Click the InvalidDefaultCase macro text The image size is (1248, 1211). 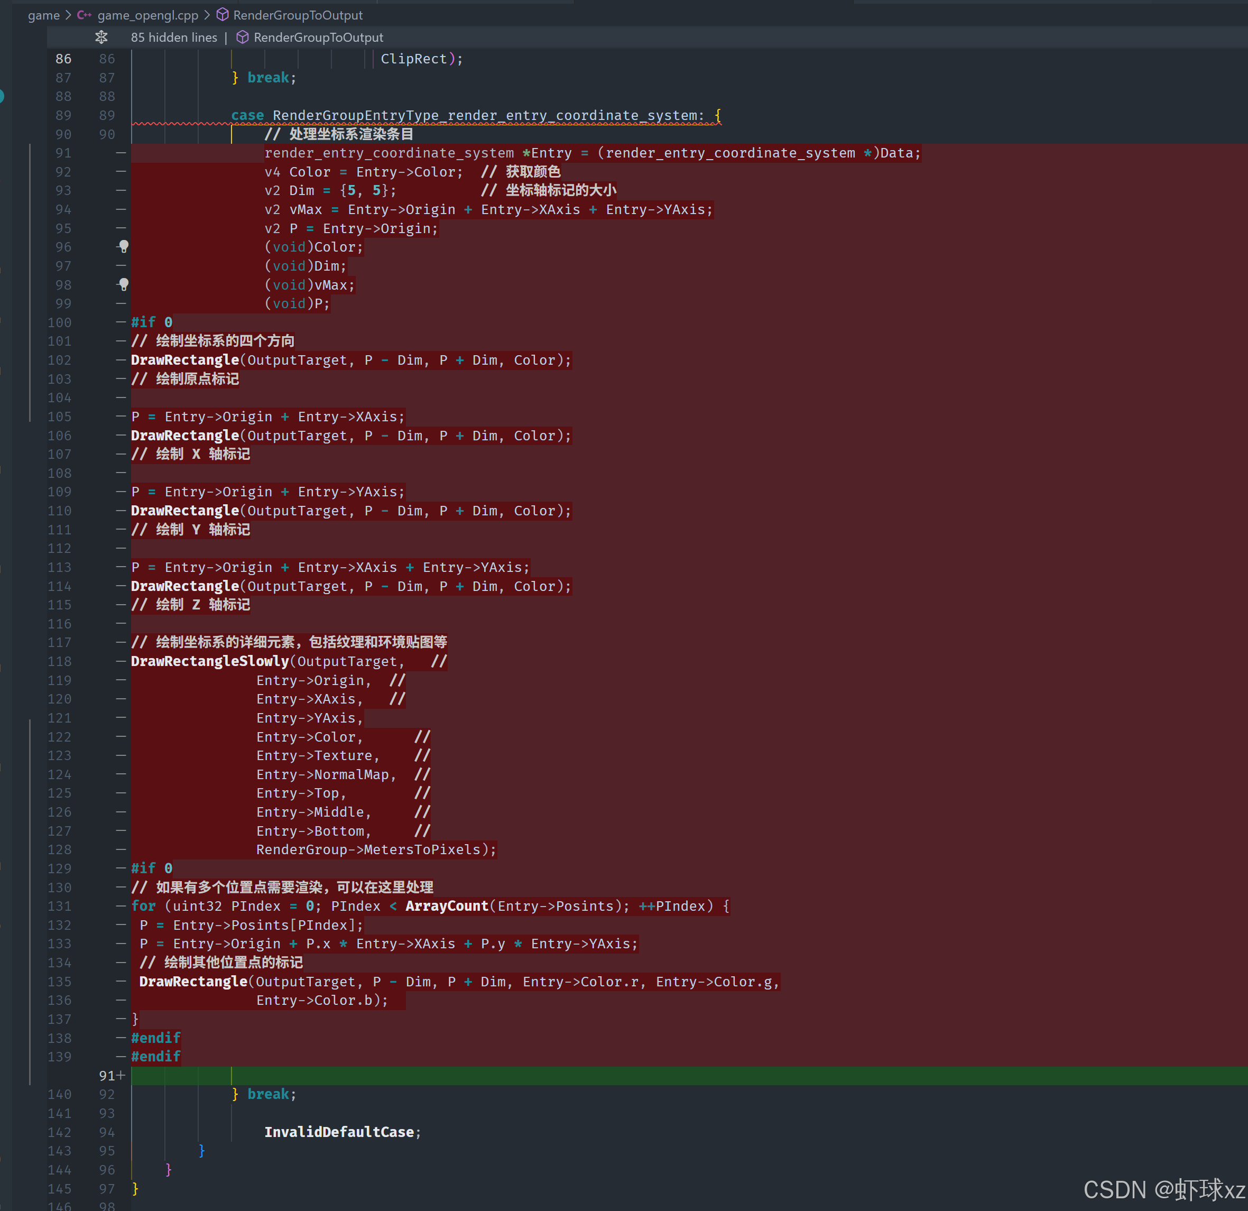point(339,1131)
